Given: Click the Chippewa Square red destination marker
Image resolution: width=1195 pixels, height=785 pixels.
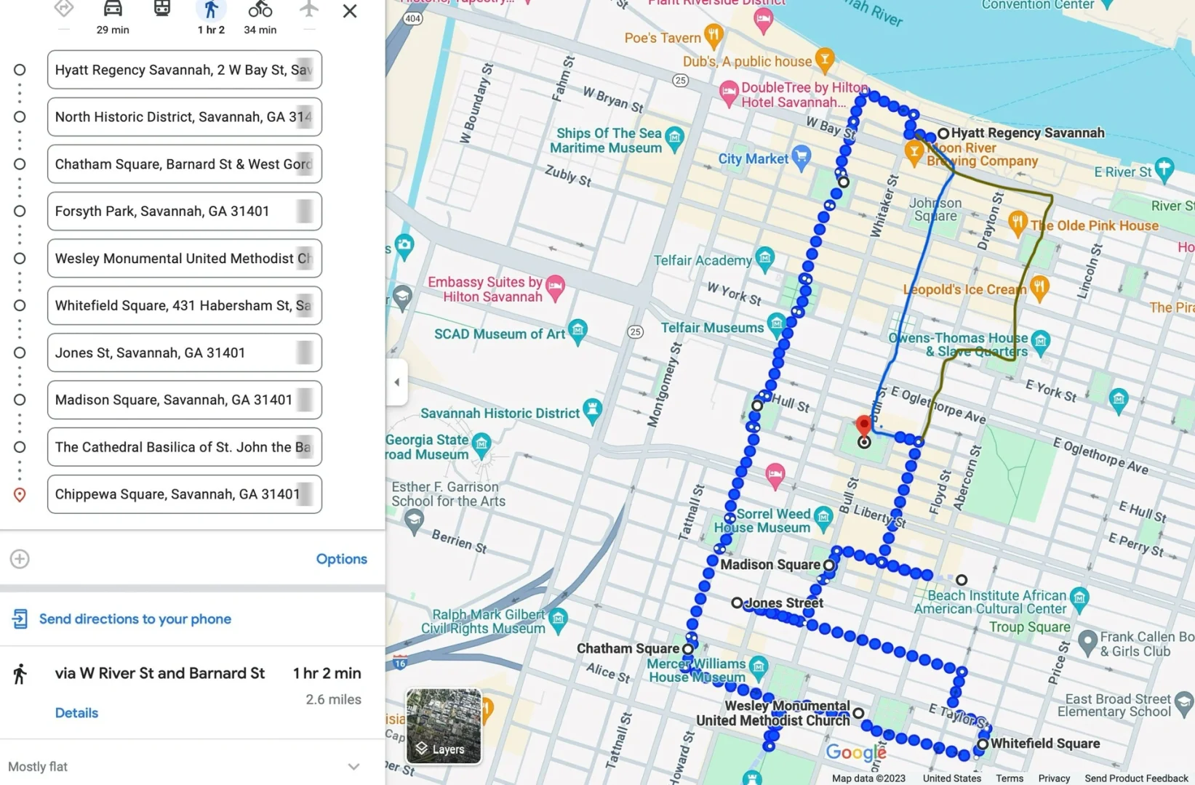Looking at the screenshot, I should point(863,426).
